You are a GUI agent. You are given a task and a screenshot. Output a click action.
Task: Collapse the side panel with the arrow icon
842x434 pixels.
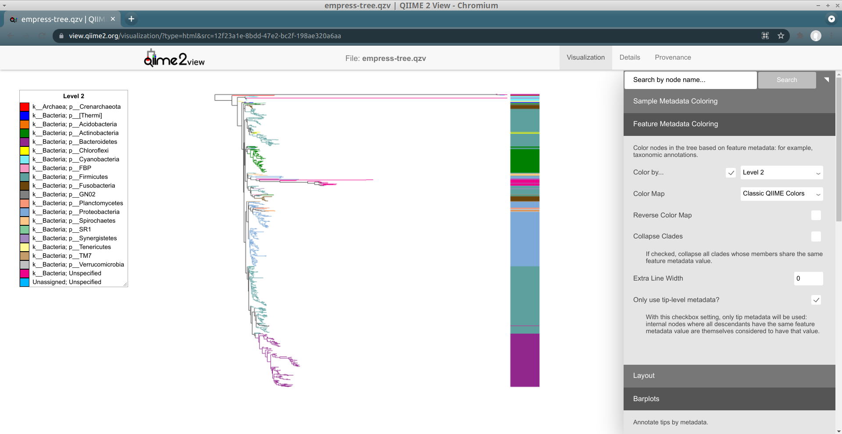point(826,79)
